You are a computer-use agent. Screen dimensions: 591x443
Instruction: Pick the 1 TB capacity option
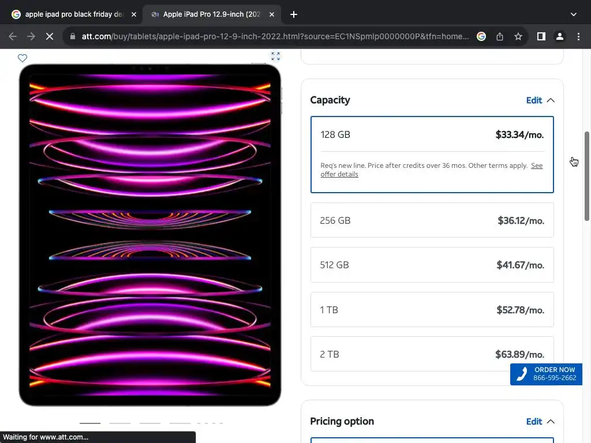(x=432, y=310)
